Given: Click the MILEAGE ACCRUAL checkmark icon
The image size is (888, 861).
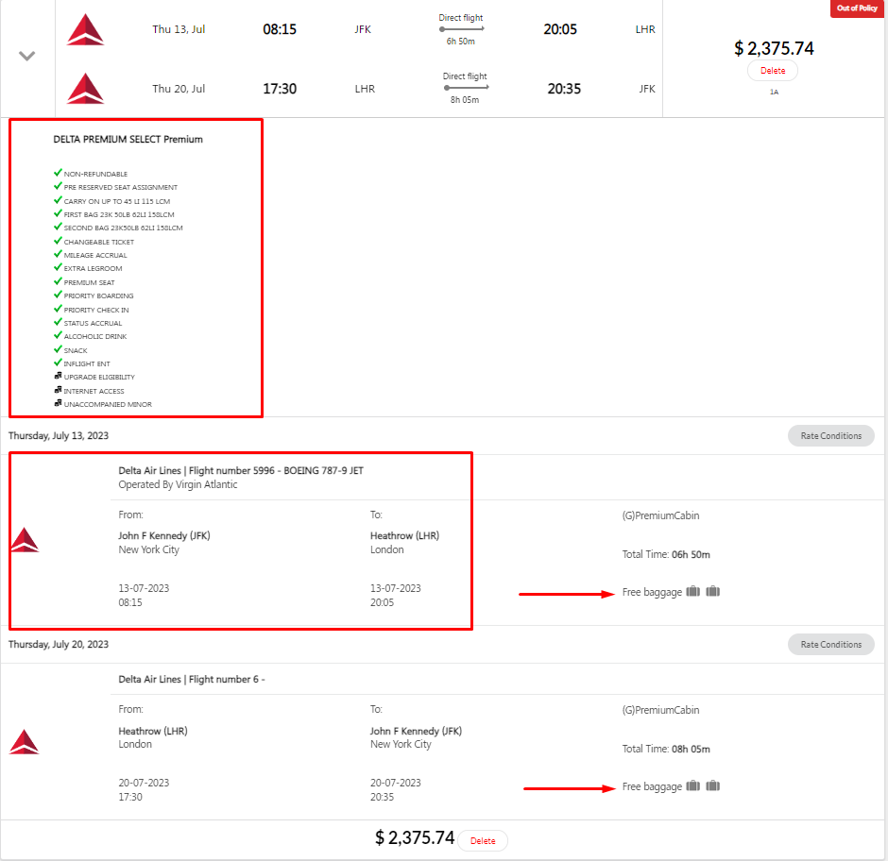Looking at the screenshot, I should 58,254.
